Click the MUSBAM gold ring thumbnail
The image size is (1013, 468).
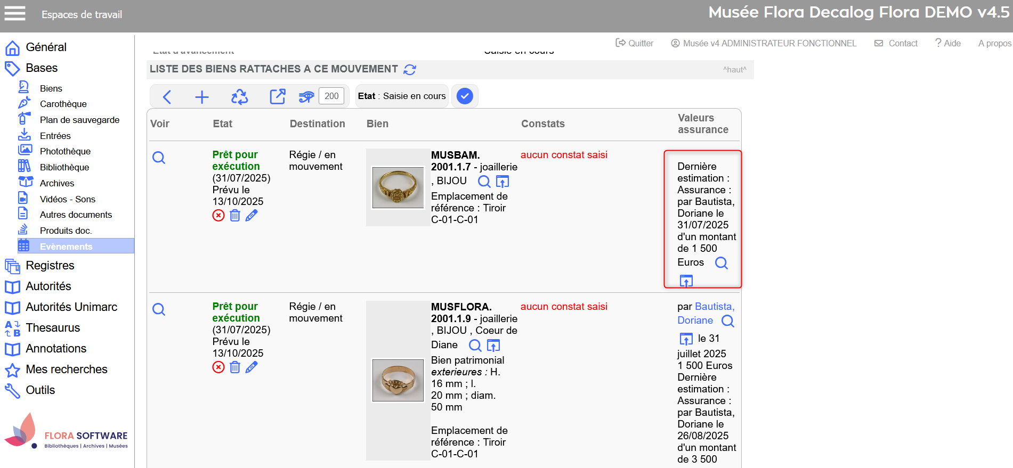point(398,187)
